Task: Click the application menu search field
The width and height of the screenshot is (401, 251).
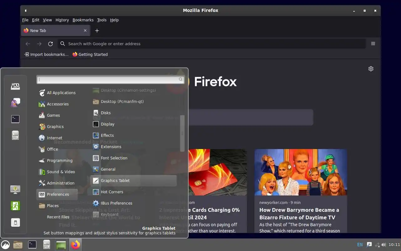Action: (110, 79)
